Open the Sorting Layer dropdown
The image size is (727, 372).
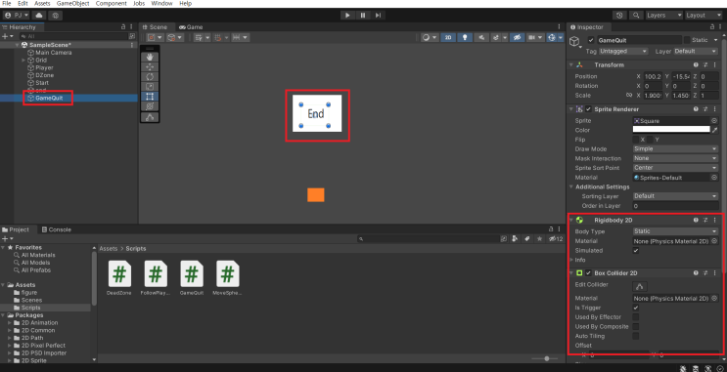click(675, 196)
